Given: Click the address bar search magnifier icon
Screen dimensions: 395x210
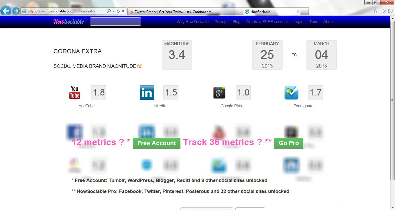Looking at the screenshot, I should pyautogui.click(x=109, y=11).
